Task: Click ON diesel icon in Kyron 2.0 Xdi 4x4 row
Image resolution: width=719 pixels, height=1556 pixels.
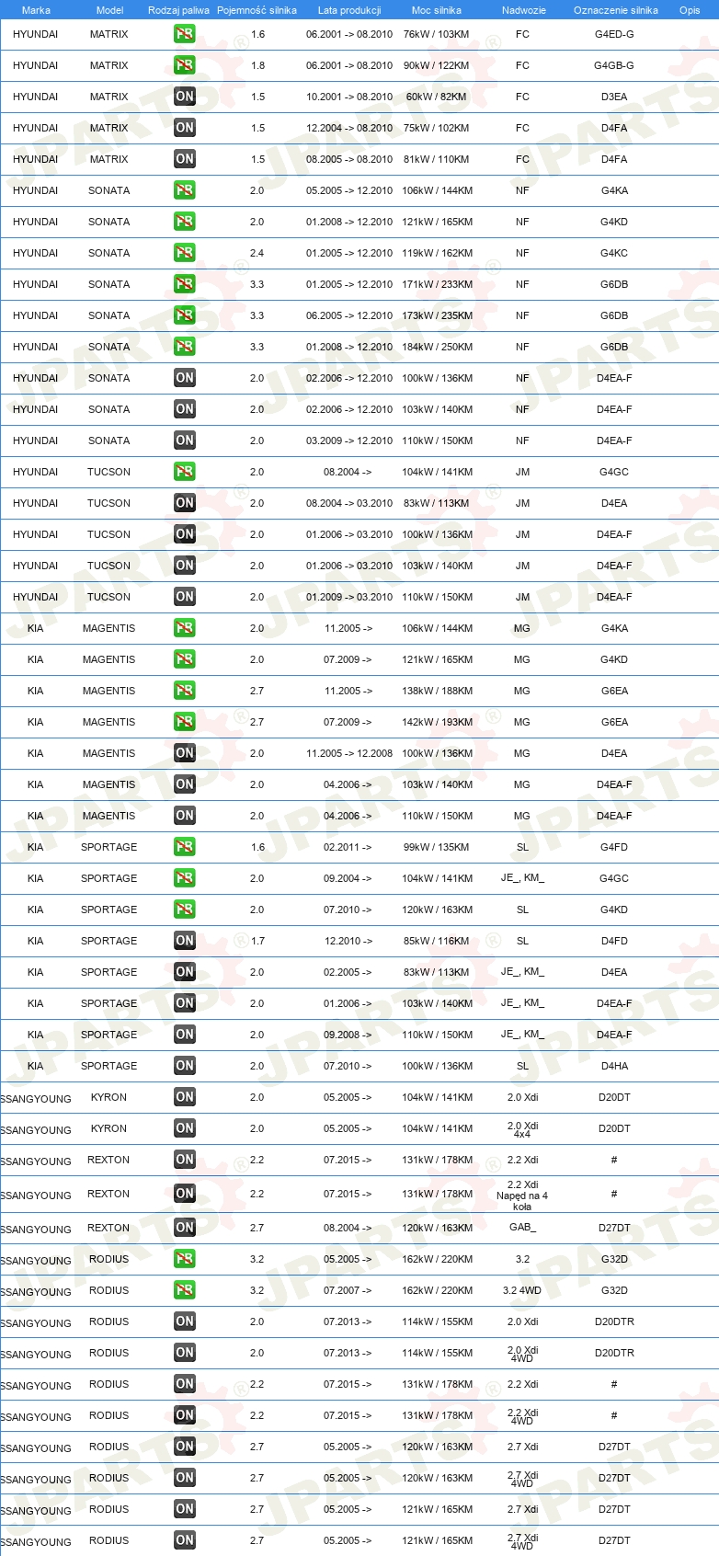Action: pos(185,1128)
